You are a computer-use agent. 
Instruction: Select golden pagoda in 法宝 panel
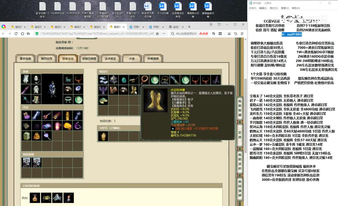(x=67, y=116)
